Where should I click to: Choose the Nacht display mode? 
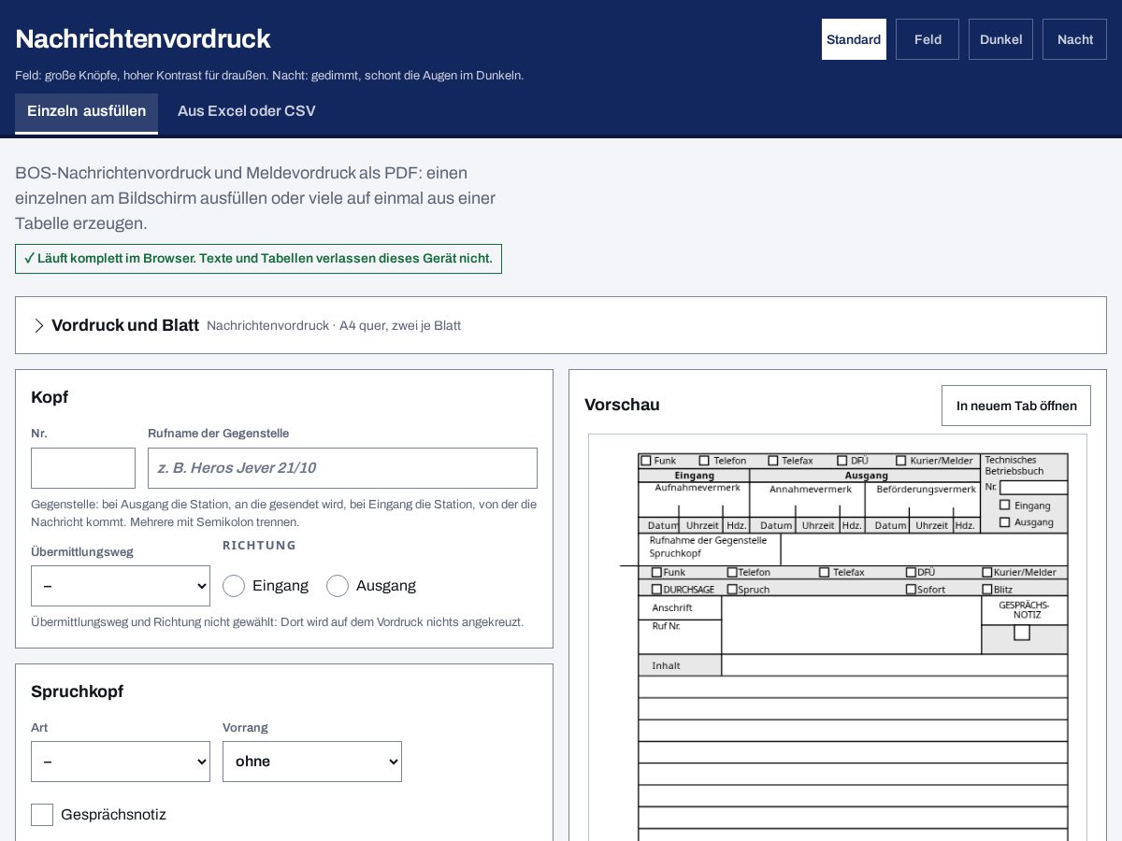tap(1075, 39)
